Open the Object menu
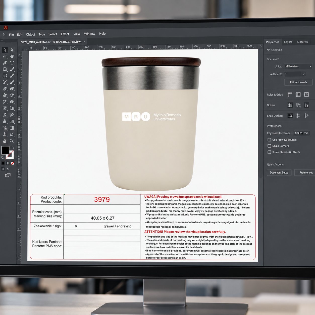This screenshot has width=315, height=315. coord(30,34)
